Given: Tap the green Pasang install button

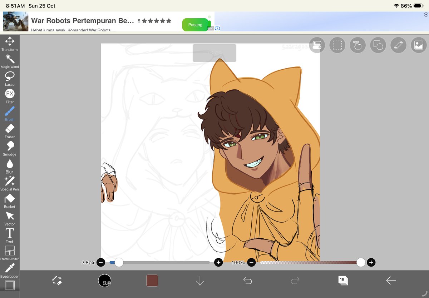Looking at the screenshot, I should tap(195, 25).
